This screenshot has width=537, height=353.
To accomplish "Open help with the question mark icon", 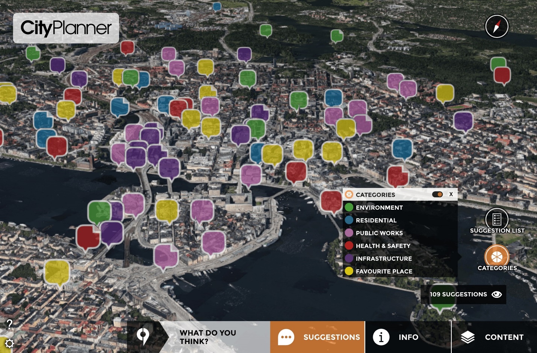I will [10, 324].
